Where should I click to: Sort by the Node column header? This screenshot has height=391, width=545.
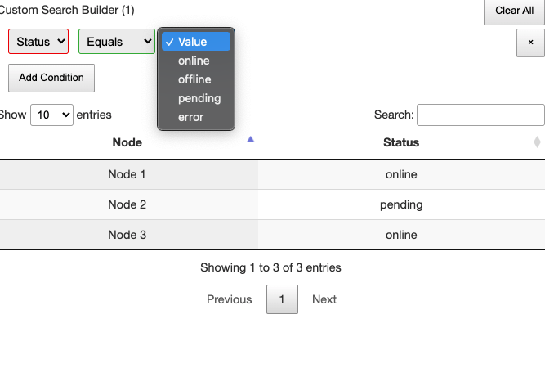(x=127, y=142)
